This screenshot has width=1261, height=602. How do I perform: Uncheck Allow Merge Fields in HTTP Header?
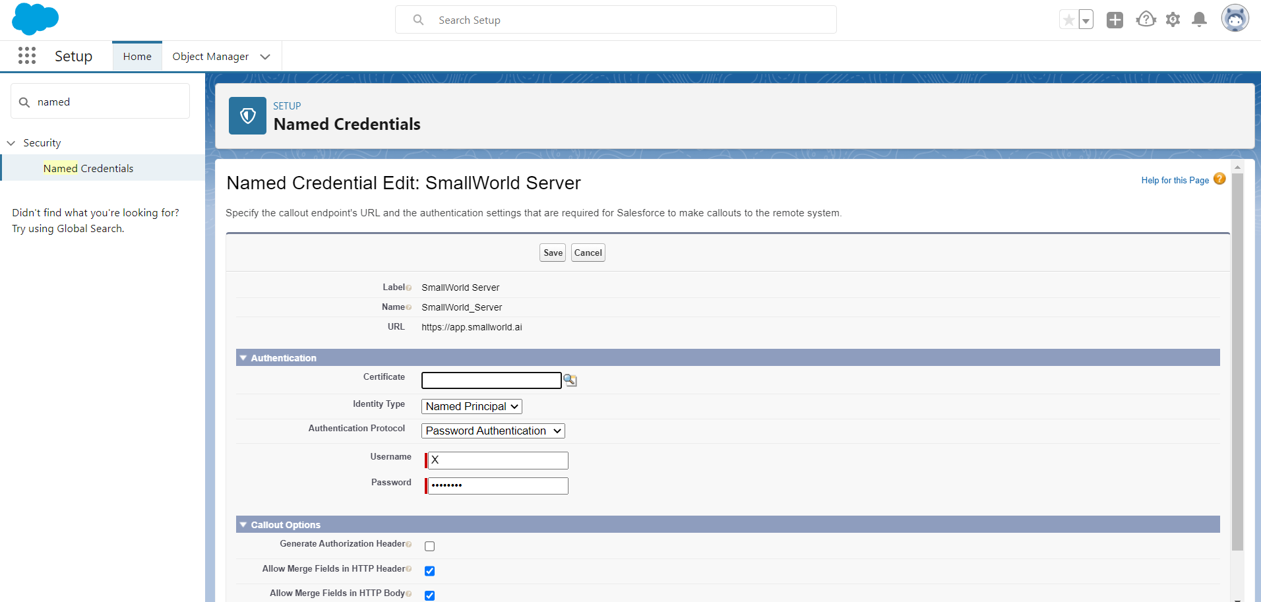pyautogui.click(x=430, y=571)
